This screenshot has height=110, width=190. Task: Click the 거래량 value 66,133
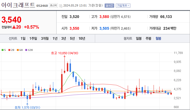tap(166, 17)
